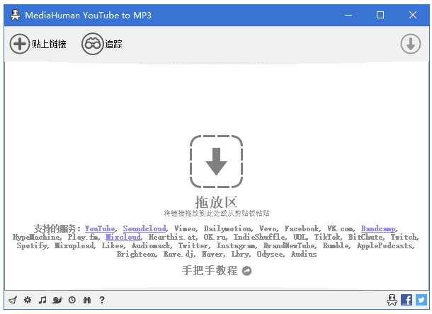The height and width of the screenshot is (314, 432).
Task: Open the Soundcloud link
Action: pyautogui.click(x=144, y=229)
